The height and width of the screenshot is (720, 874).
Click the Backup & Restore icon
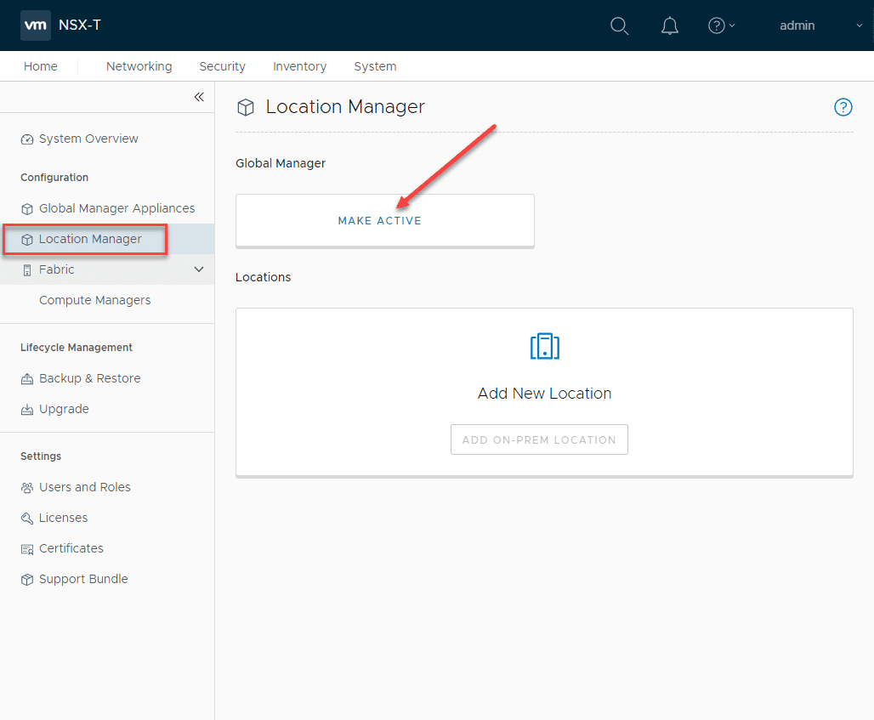[26, 377]
